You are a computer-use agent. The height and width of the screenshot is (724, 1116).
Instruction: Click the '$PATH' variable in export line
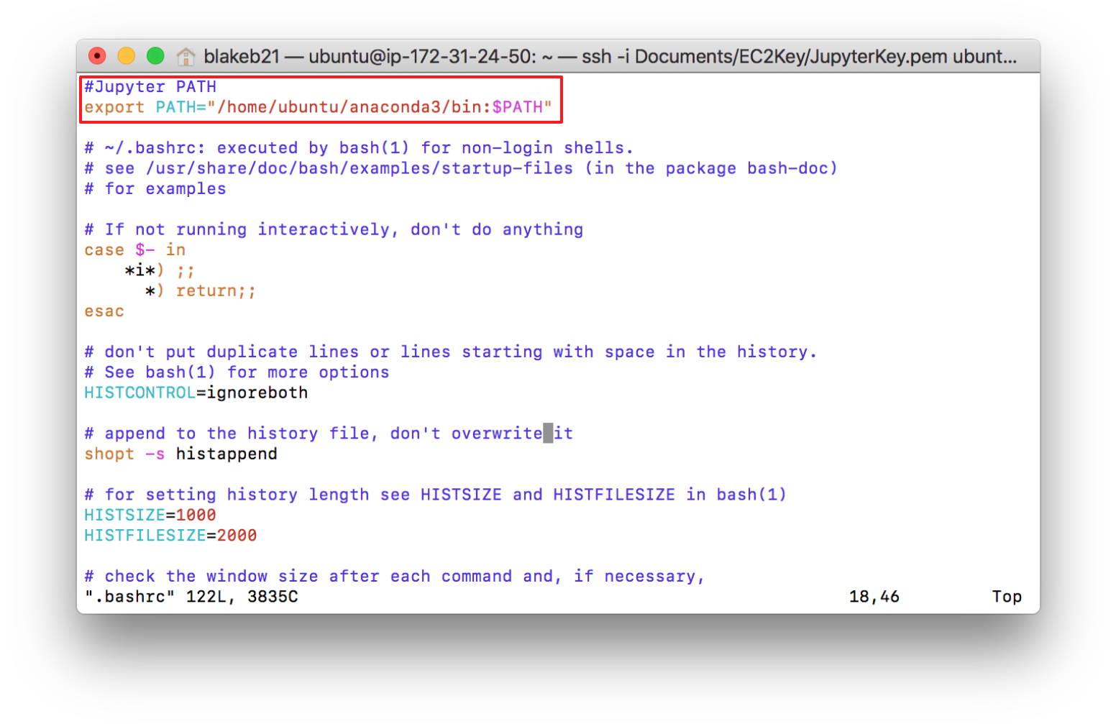pyautogui.click(x=517, y=107)
